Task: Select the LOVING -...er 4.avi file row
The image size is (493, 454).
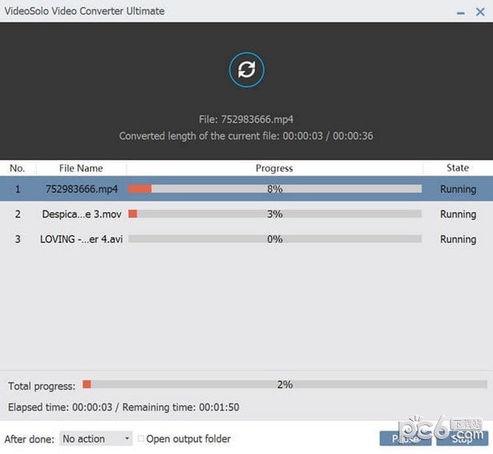Action: 81,239
